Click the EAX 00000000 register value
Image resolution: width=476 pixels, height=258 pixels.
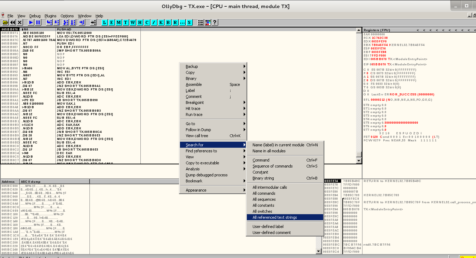(x=374, y=34)
